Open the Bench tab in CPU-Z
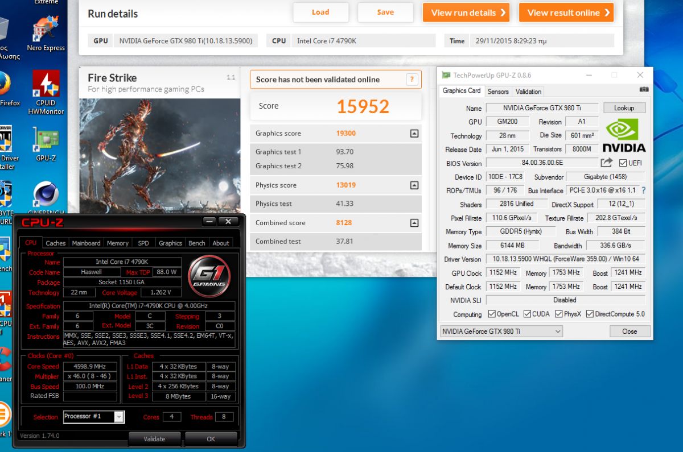The image size is (683, 452). pyautogui.click(x=197, y=243)
